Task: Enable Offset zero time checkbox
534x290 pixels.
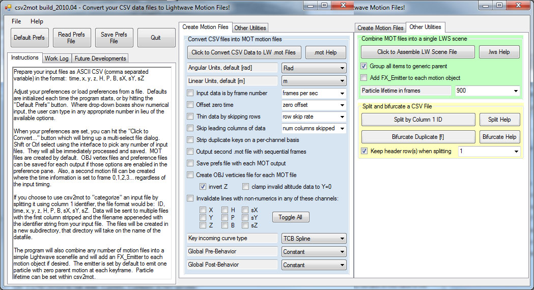Action: pos(190,105)
